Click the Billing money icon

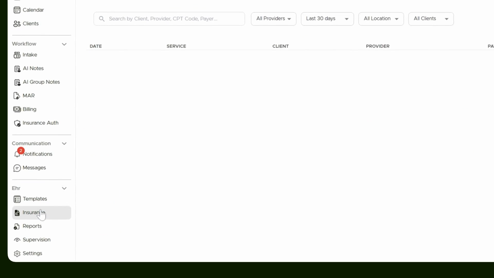tap(17, 109)
